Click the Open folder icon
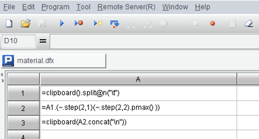Screen dimensions: 259x139 pyautogui.click(x=26, y=24)
